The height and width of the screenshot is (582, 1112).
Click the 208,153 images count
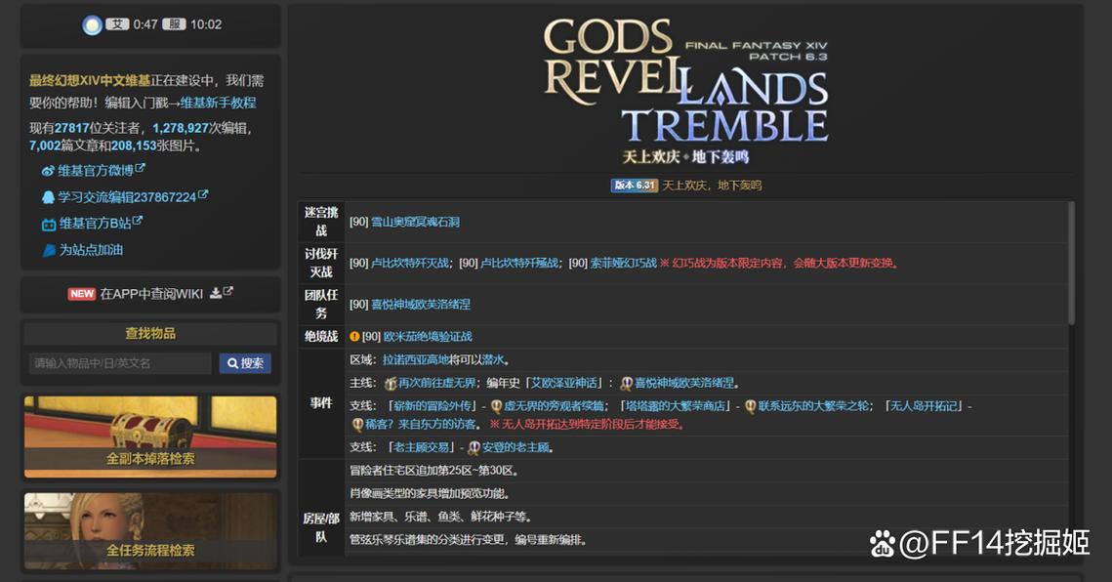134,145
